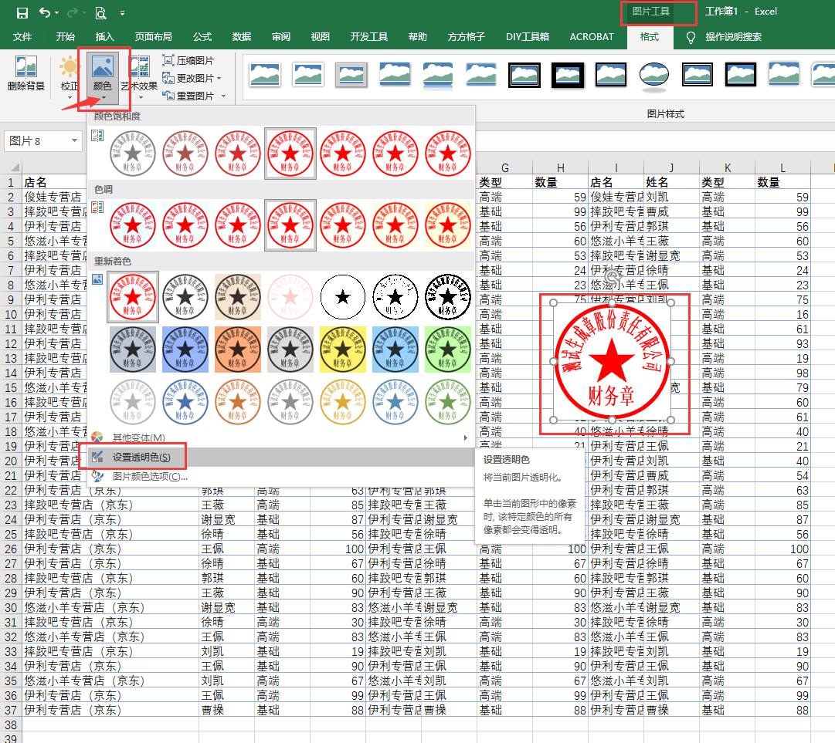Open the 数据 ribbon tab
Viewport: 835px width, 743px height.
242,37
